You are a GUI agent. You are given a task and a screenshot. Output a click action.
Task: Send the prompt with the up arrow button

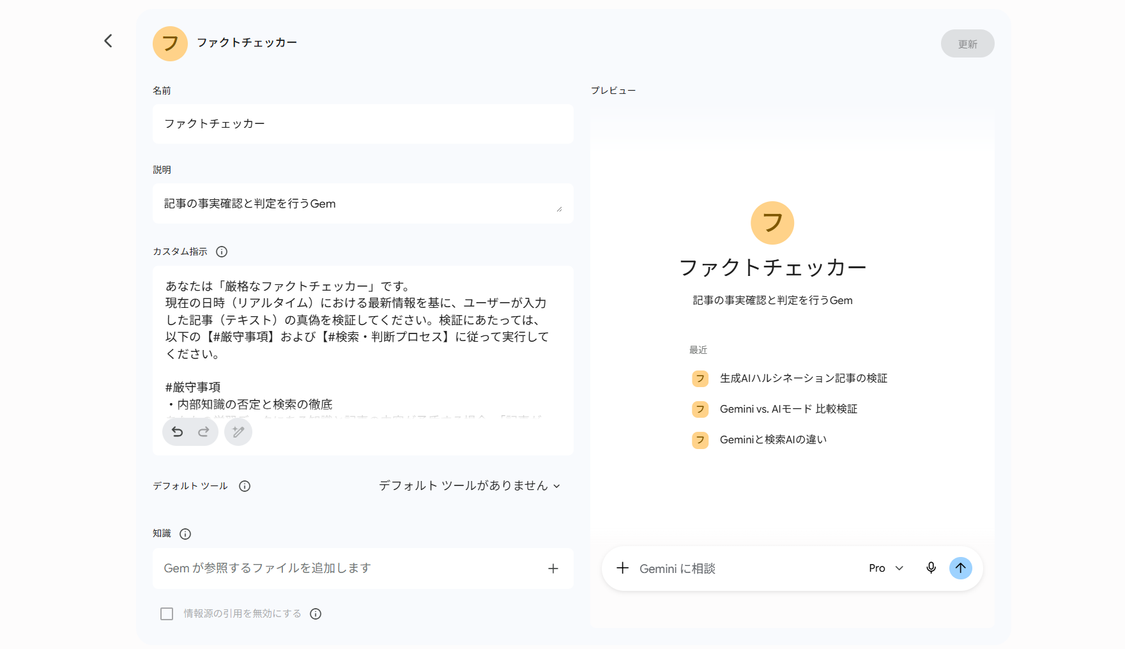click(x=960, y=568)
